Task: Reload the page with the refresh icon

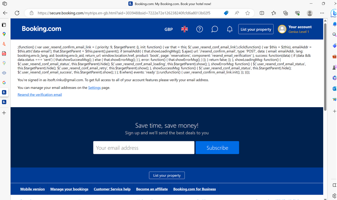Action: click(17, 13)
